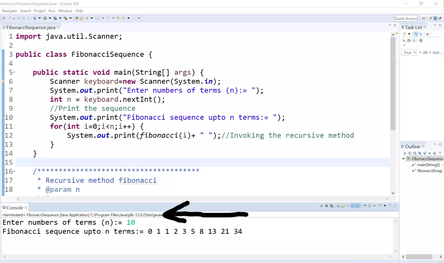Open the Window menu
444x263 pixels.
coord(65,11)
